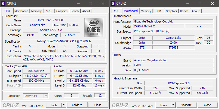
Task: Close right CPU-Z window via title bar X
Action: click(x=212, y=4)
